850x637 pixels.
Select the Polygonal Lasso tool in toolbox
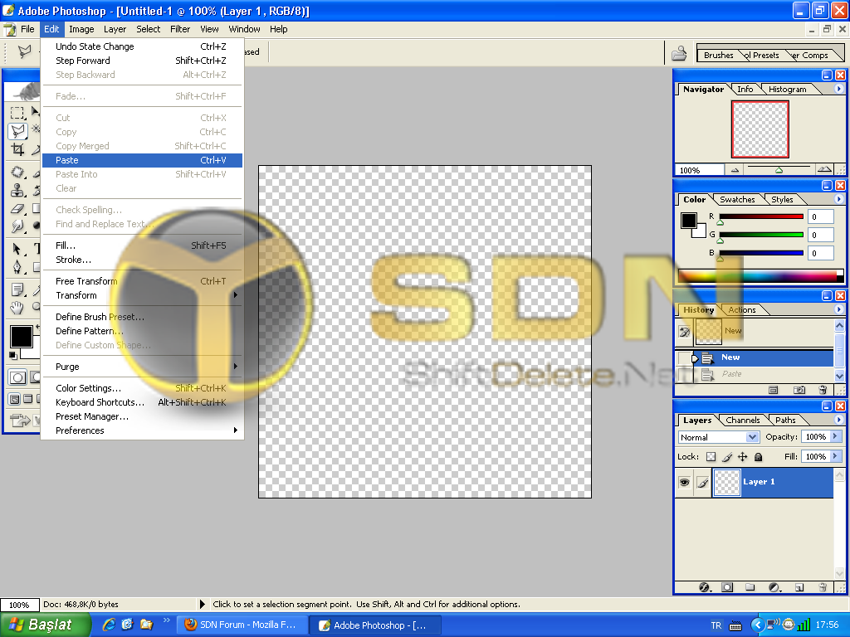pyautogui.click(x=17, y=131)
